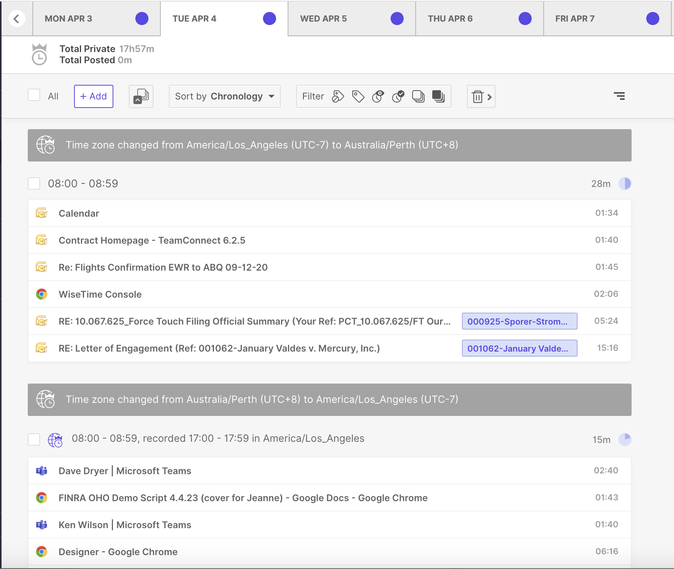Open the copy/merge selected entries tool
This screenshot has width=674, height=569.
(141, 96)
